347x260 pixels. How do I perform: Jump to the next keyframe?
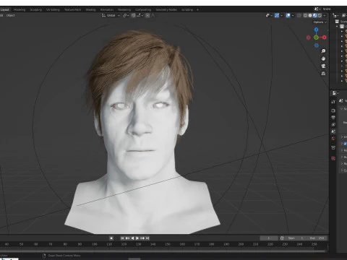click(142, 238)
